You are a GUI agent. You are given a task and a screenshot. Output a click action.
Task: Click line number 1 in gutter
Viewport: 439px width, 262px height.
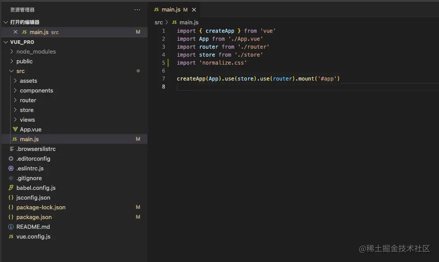[x=163, y=31]
